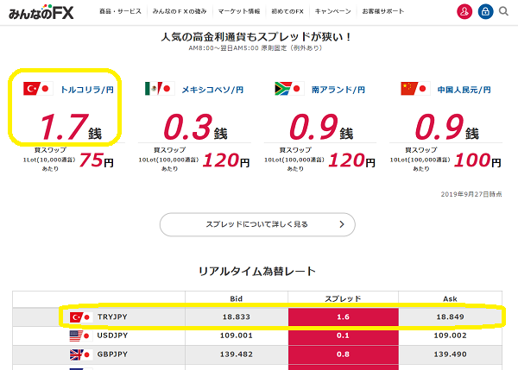Click the リアルタイム為替レート heading
Image resolution: width=518 pixels, height=370 pixels.
[x=257, y=272]
